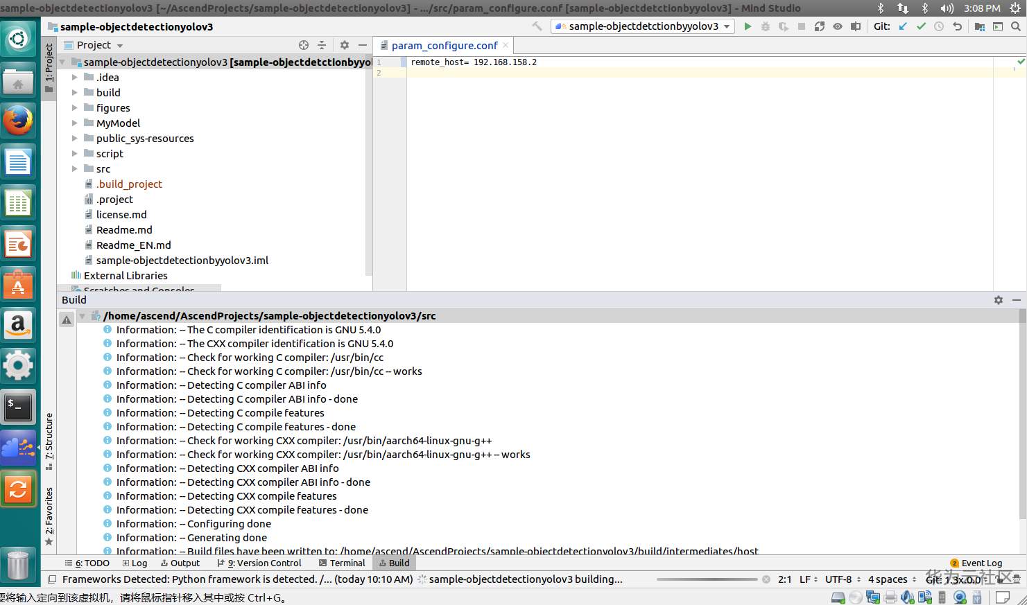
Task: Open System Settings from the launcher
Action: coord(18,367)
